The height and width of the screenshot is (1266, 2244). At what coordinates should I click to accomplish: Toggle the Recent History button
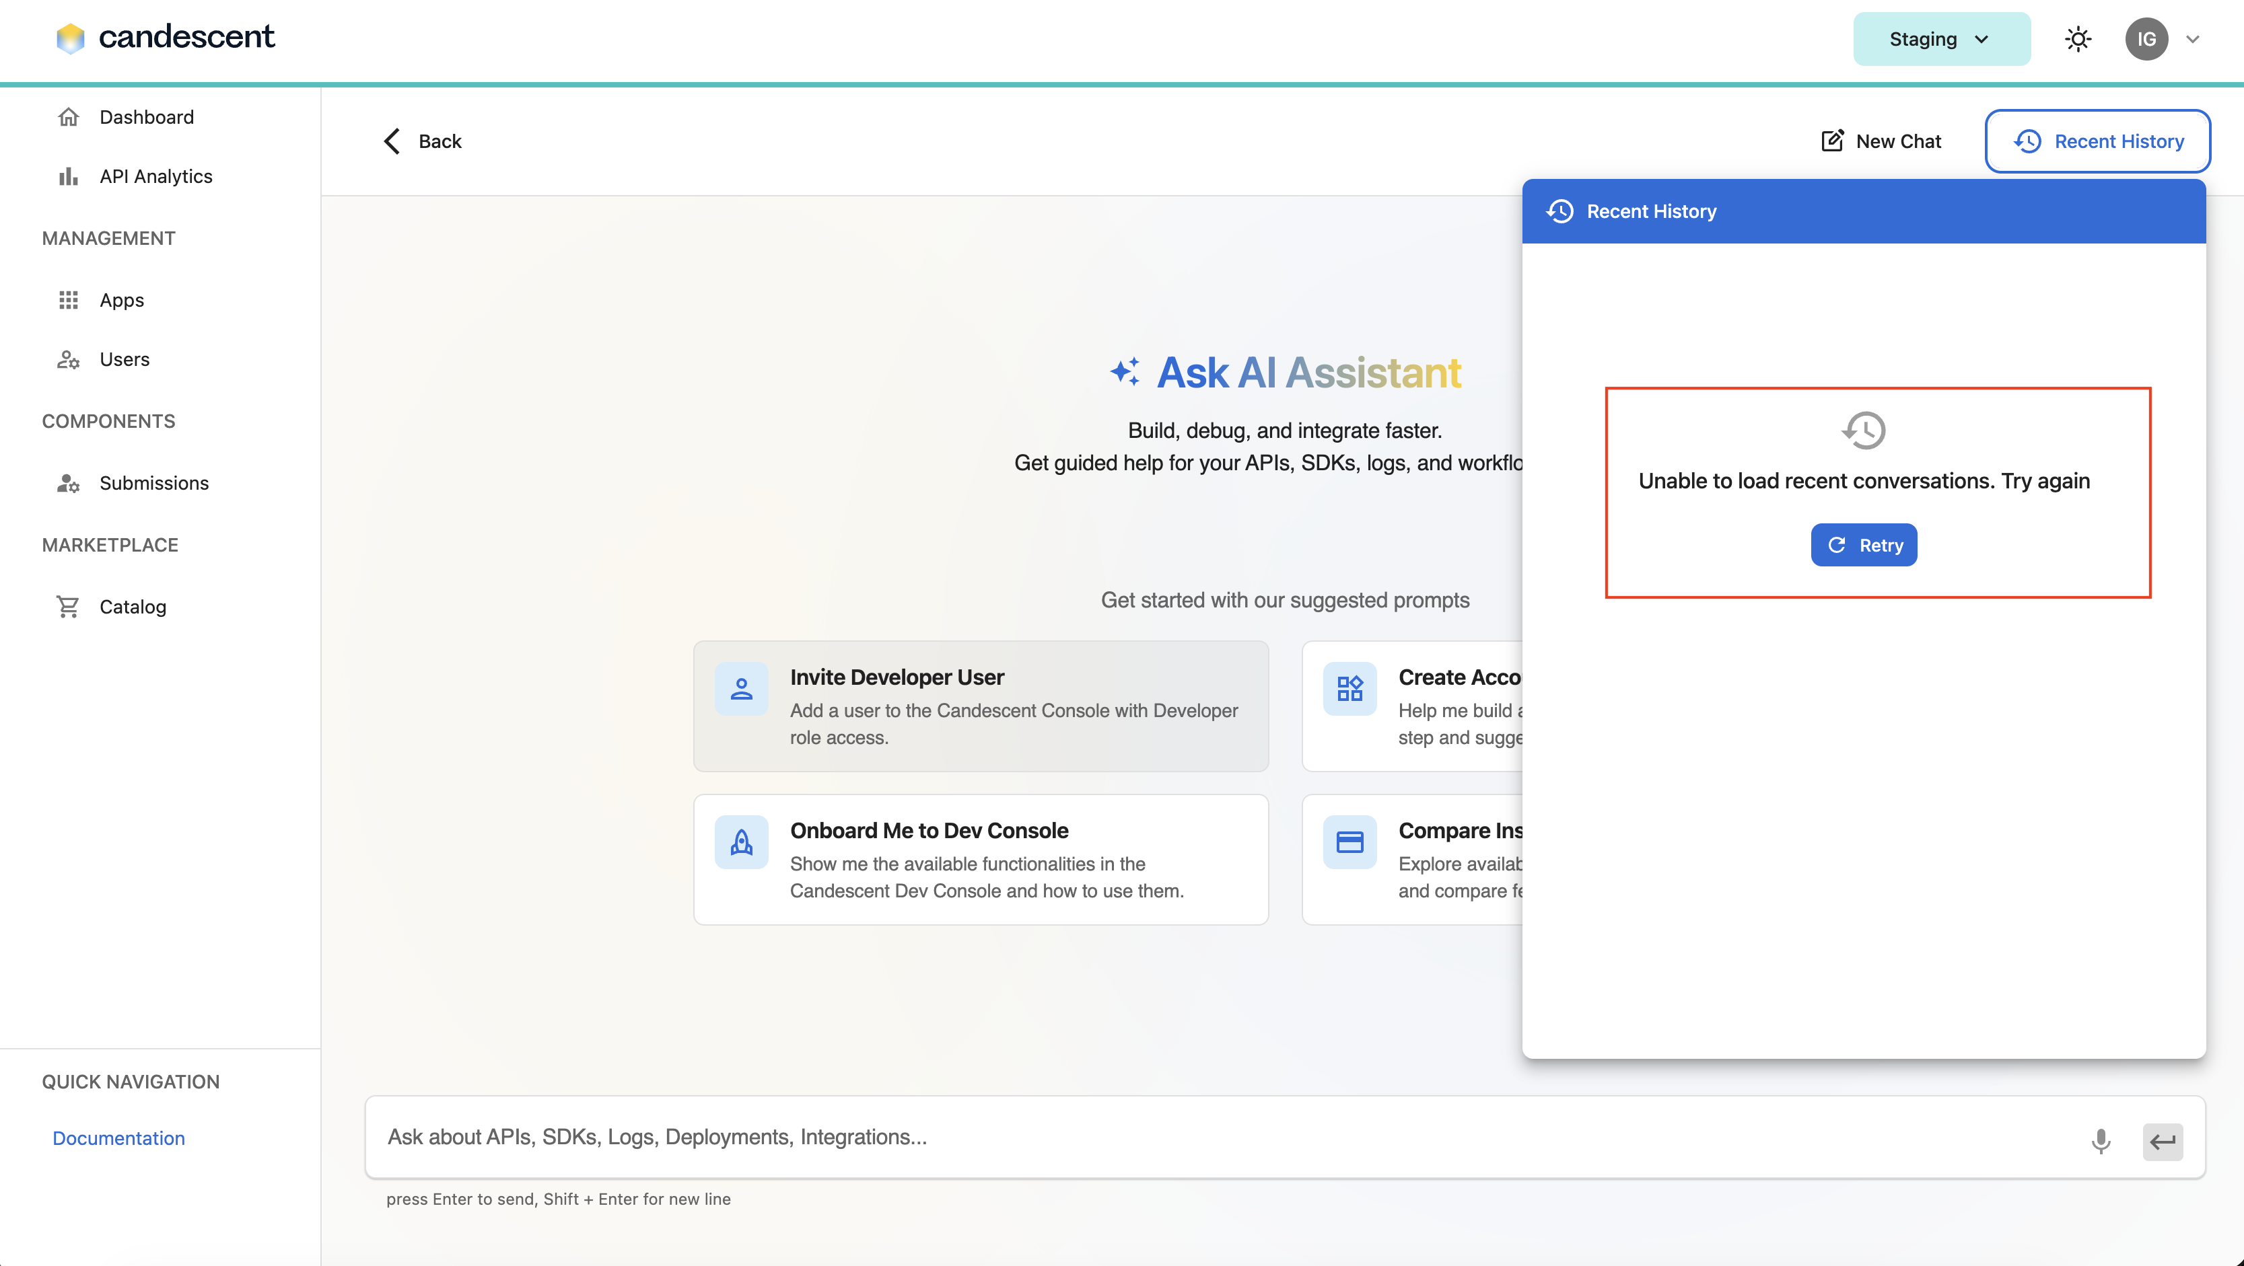pos(2098,141)
